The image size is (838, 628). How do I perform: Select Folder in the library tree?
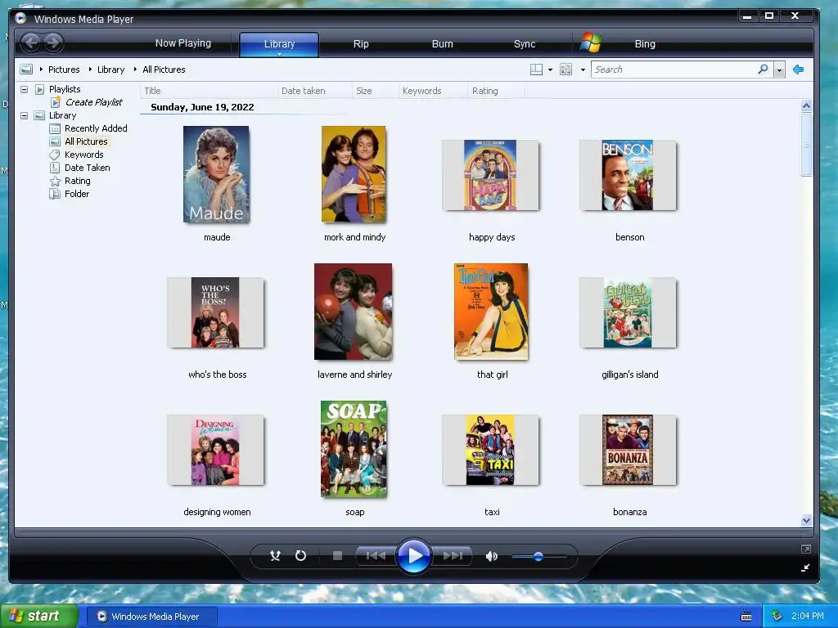[x=77, y=194]
